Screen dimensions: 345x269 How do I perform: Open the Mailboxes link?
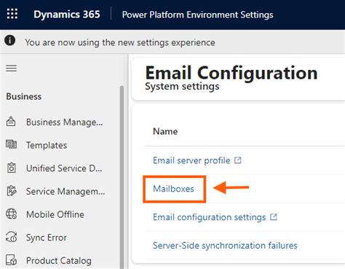(x=173, y=189)
